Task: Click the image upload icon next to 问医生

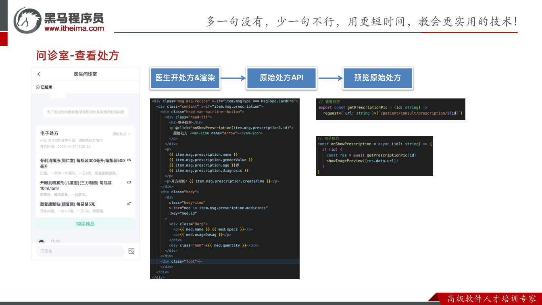Action: point(131,251)
